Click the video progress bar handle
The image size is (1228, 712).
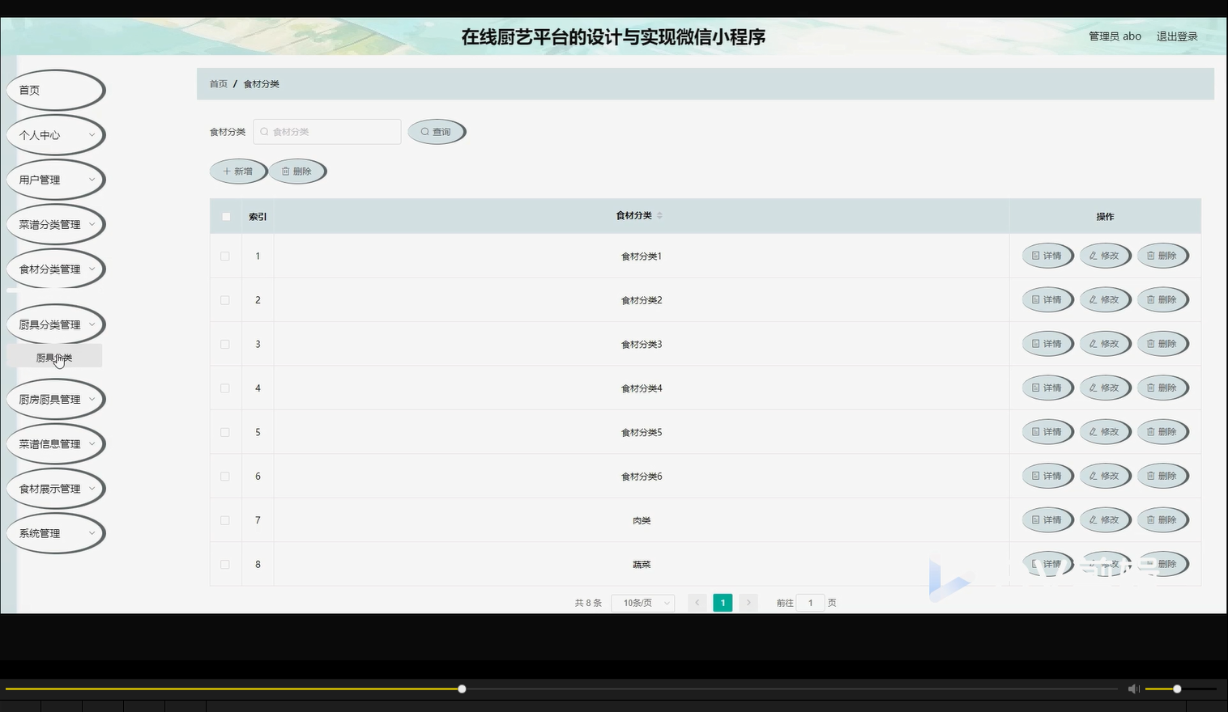click(462, 689)
